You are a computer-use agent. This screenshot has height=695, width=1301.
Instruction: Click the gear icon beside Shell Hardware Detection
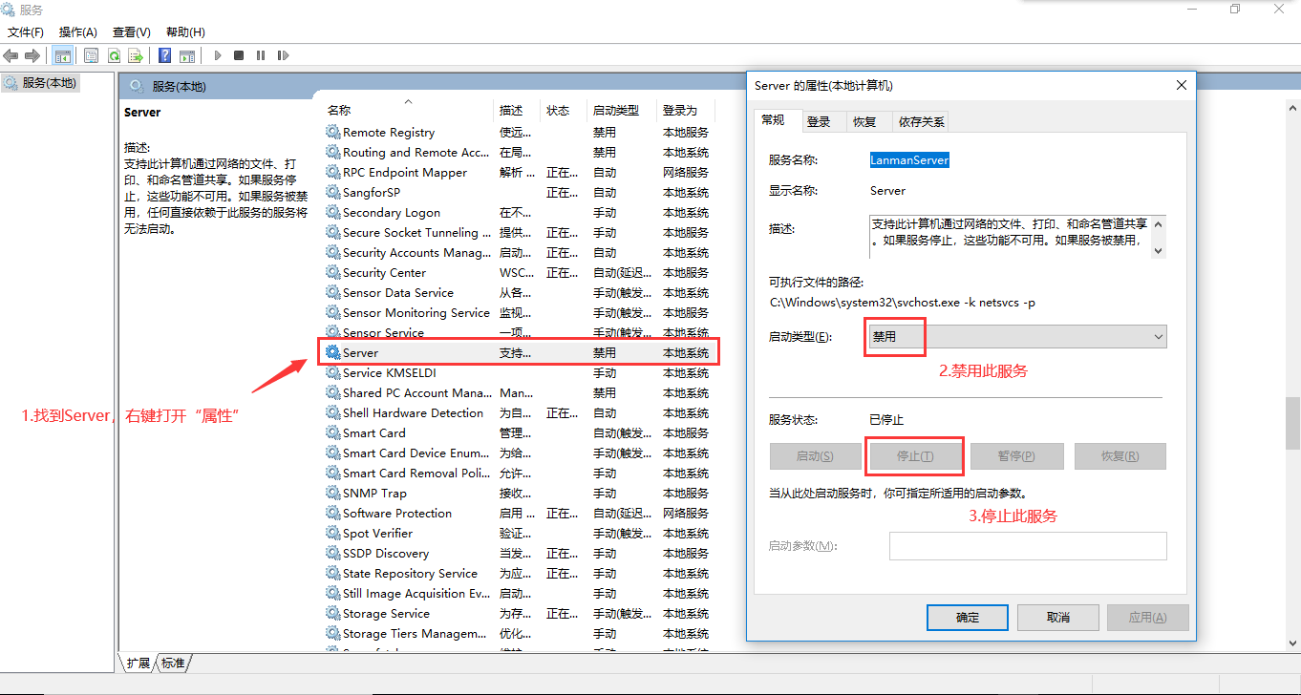click(332, 412)
